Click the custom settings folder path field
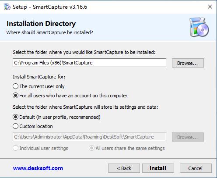This screenshot has height=178, width=217. click(x=89, y=137)
